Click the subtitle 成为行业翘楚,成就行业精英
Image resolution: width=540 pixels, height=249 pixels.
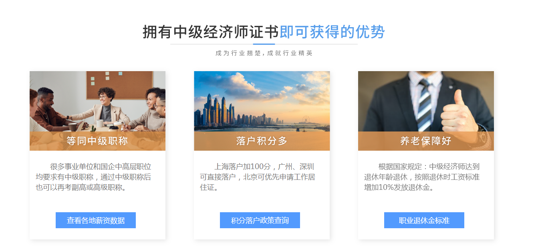[x=264, y=53]
